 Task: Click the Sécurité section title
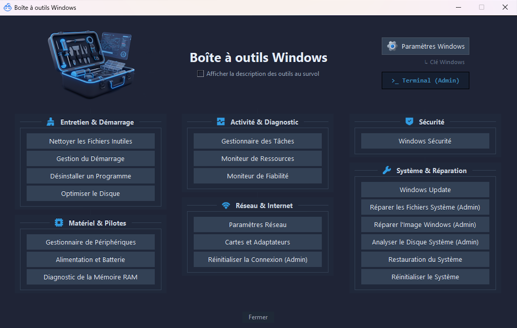point(431,122)
